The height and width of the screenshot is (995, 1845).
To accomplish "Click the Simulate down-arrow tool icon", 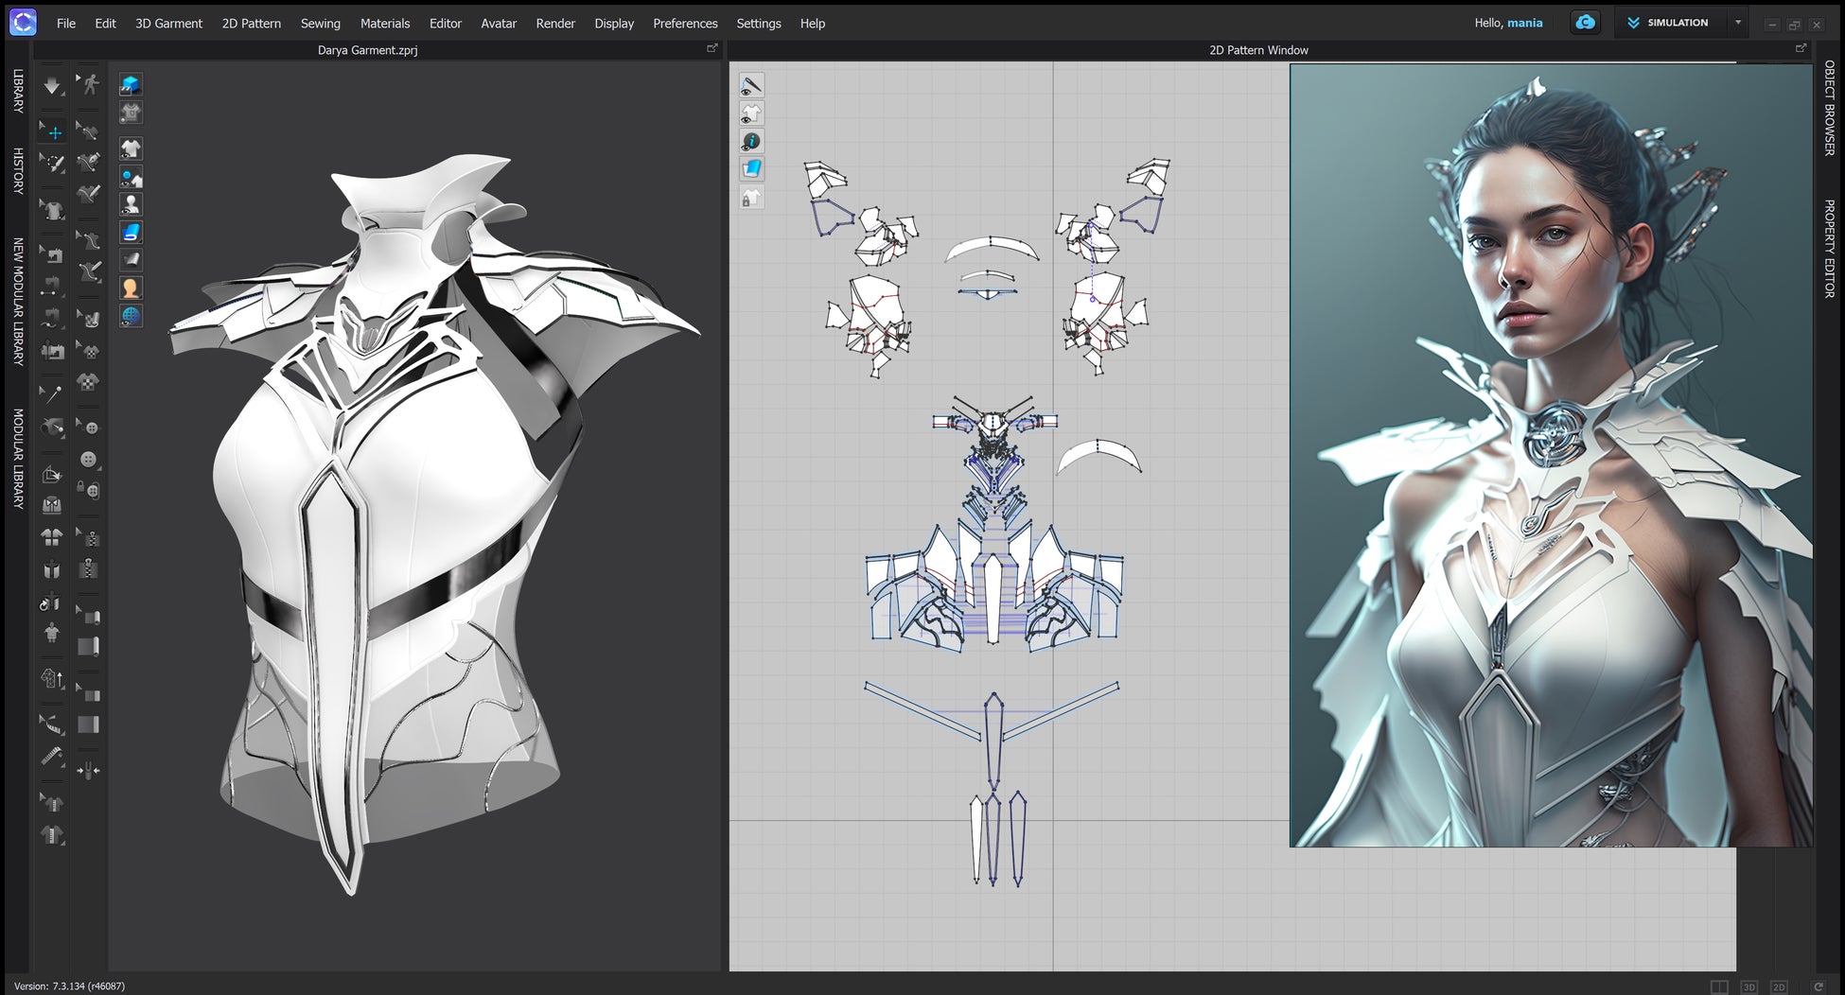I will click(x=52, y=86).
